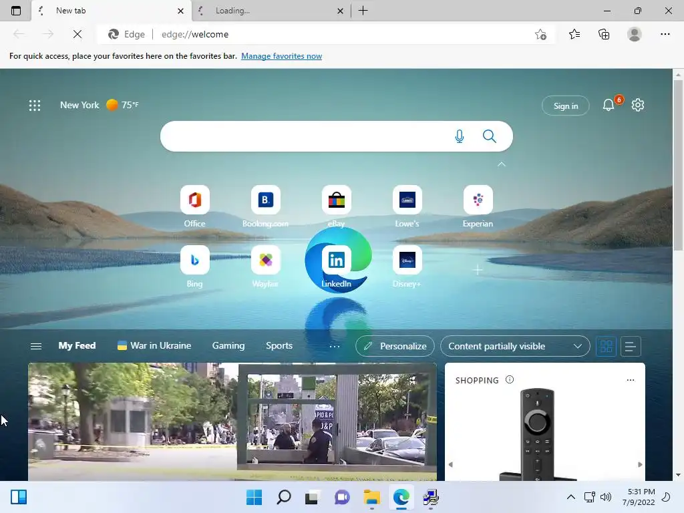Open Task View on taskbar

311,497
